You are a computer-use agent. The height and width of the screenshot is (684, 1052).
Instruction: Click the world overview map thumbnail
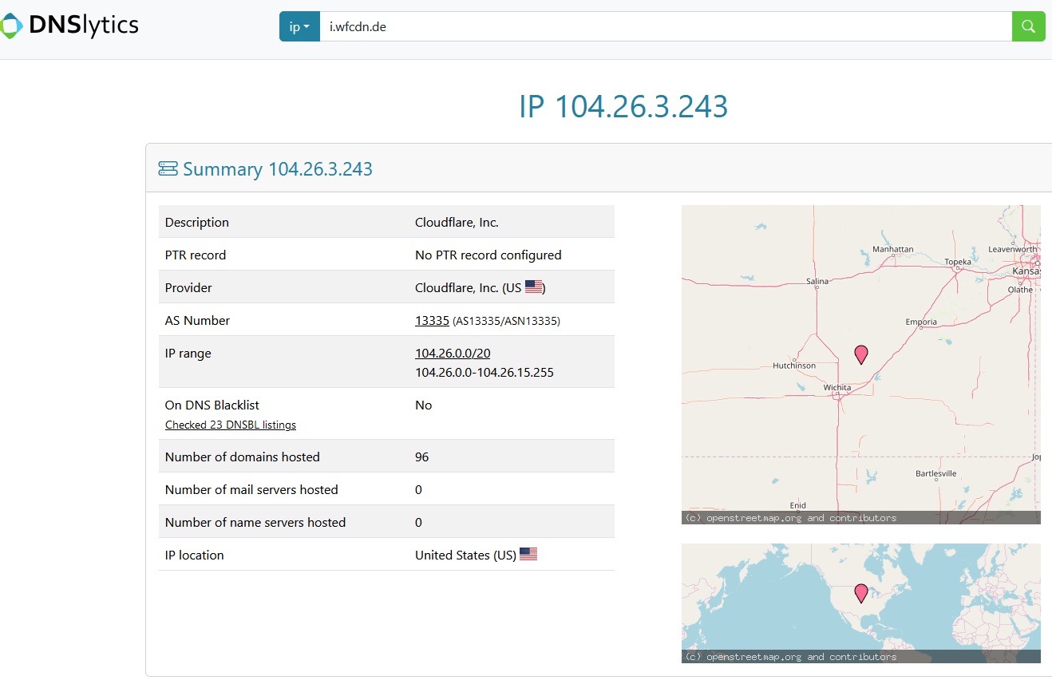pyautogui.click(x=861, y=603)
